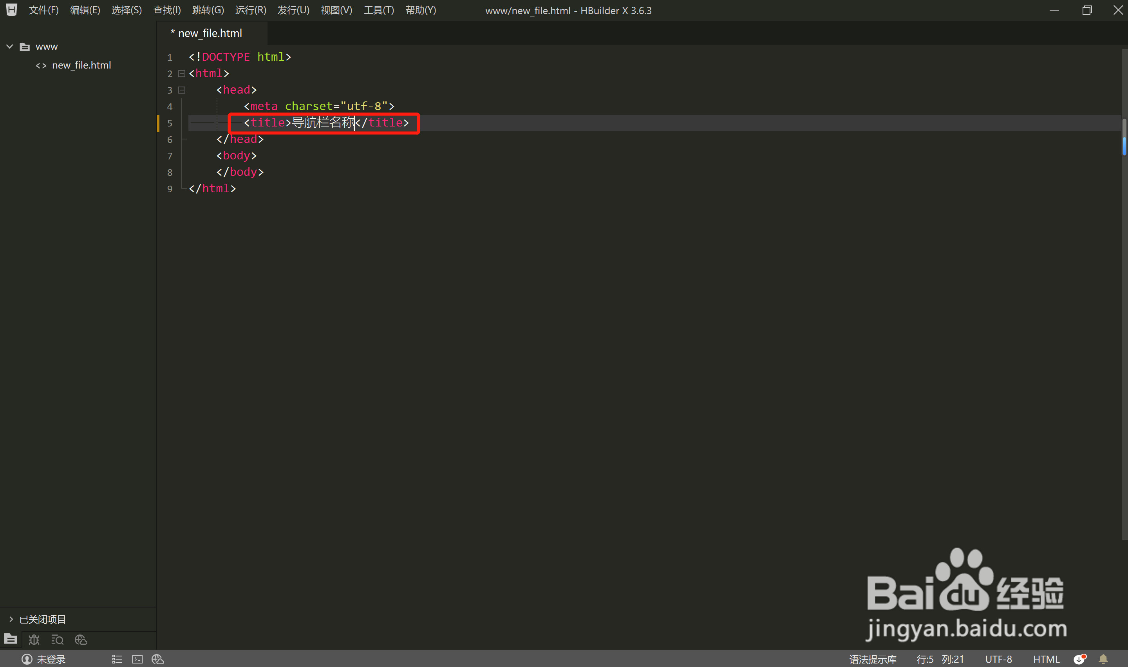Restore down the HBuilder X window
Viewport: 1128px width, 667px height.
click(1087, 10)
